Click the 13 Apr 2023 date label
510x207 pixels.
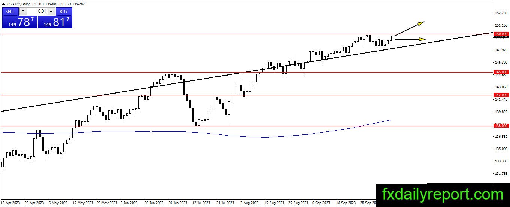pos(10,203)
